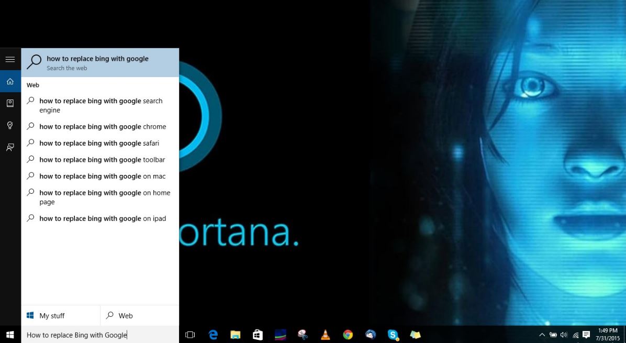The image size is (626, 343).
Task: Open Cortana Reminders lightbulb icon
Action: click(10, 125)
